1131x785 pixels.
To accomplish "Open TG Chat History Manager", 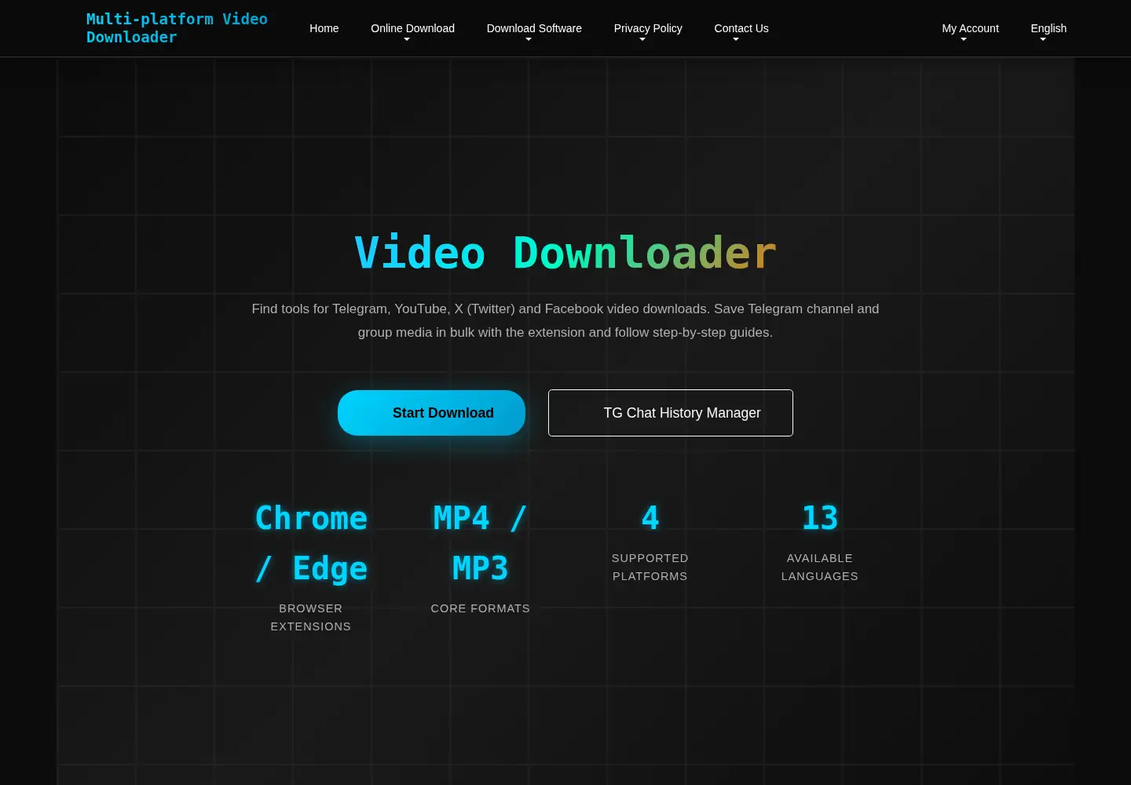I will 671,413.
